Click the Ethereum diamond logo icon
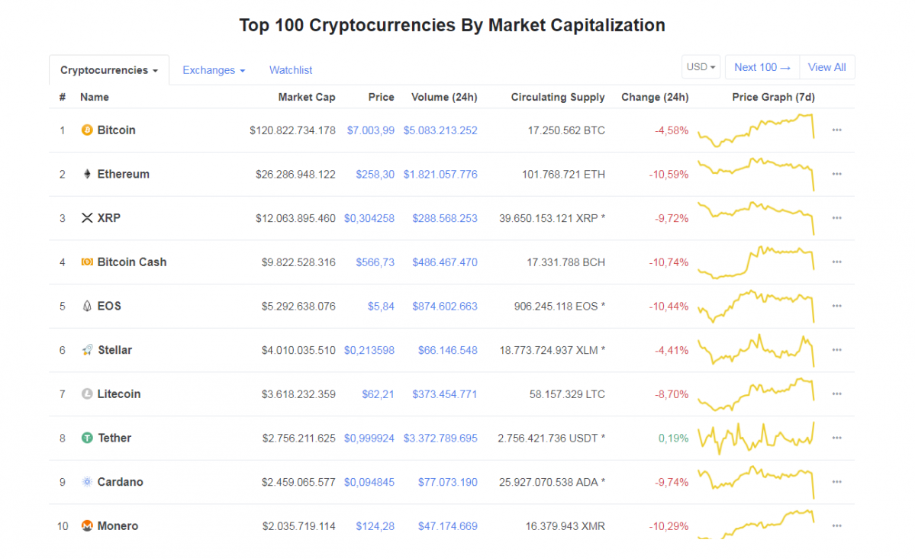This screenshot has width=915, height=559. [x=87, y=175]
